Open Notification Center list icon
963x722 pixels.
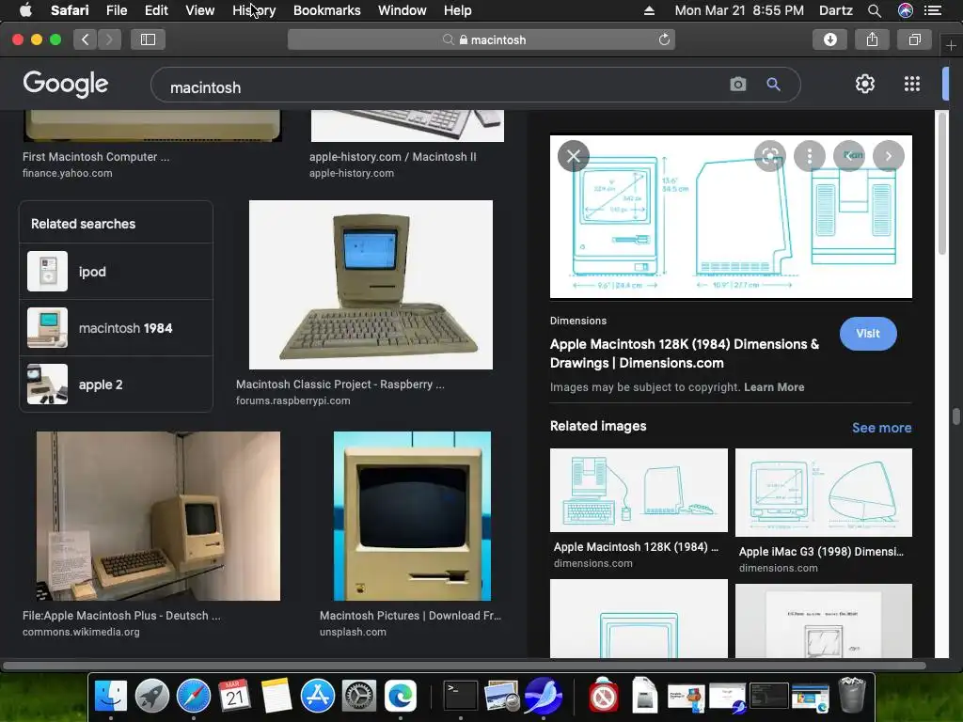coord(933,10)
